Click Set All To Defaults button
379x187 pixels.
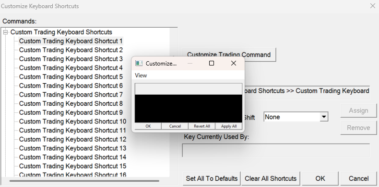(x=212, y=178)
